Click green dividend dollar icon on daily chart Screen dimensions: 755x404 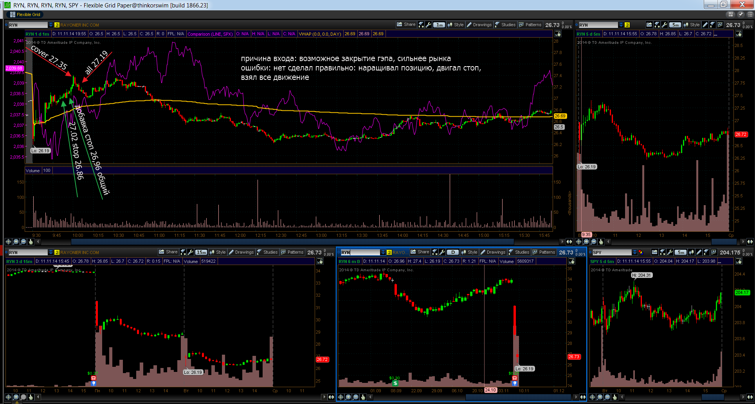point(395,383)
